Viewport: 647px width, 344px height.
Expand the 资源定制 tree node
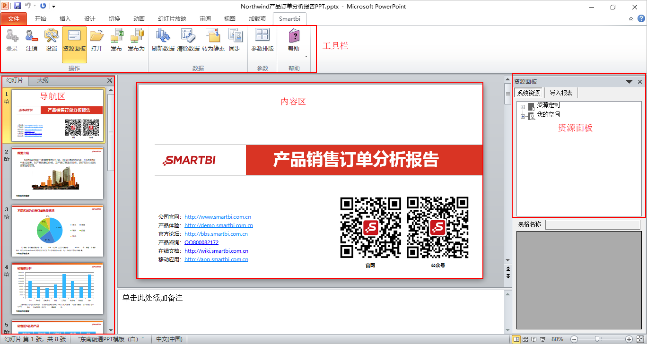point(523,106)
